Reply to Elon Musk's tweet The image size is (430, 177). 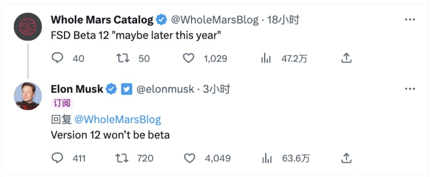[x=57, y=158]
